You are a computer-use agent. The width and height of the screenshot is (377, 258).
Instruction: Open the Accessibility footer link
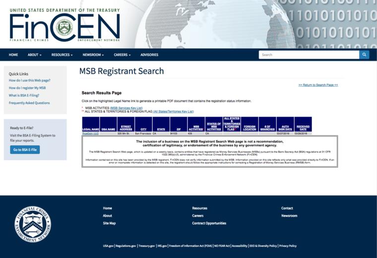tap(240, 246)
